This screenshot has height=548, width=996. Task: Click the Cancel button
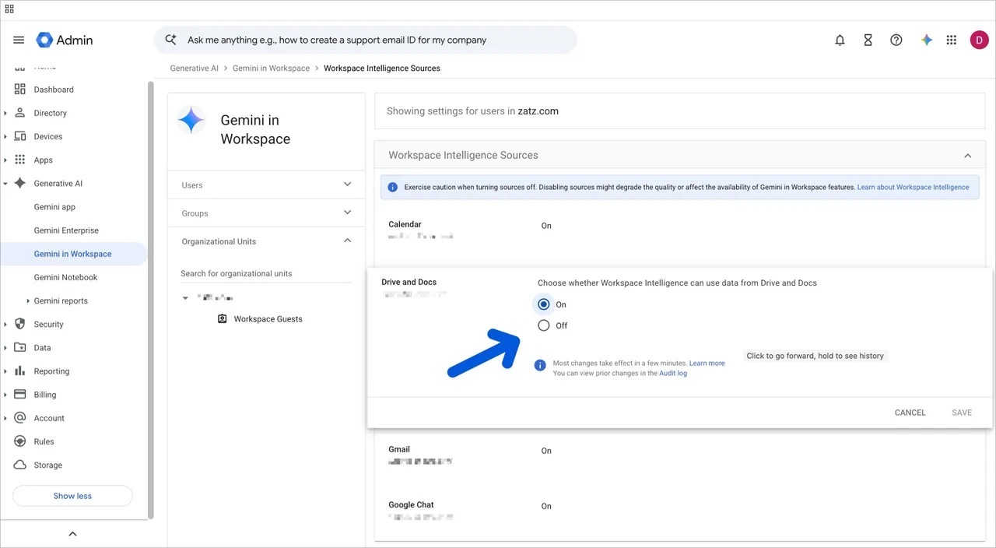(910, 413)
